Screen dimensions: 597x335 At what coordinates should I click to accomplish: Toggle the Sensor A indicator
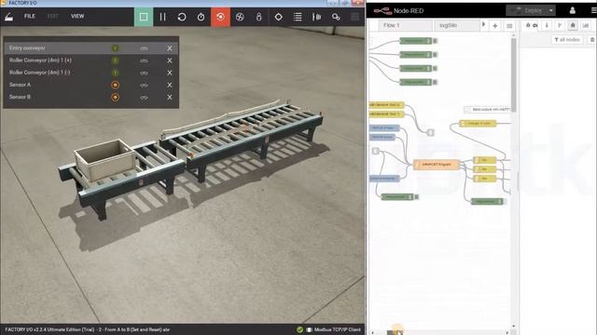coord(115,85)
